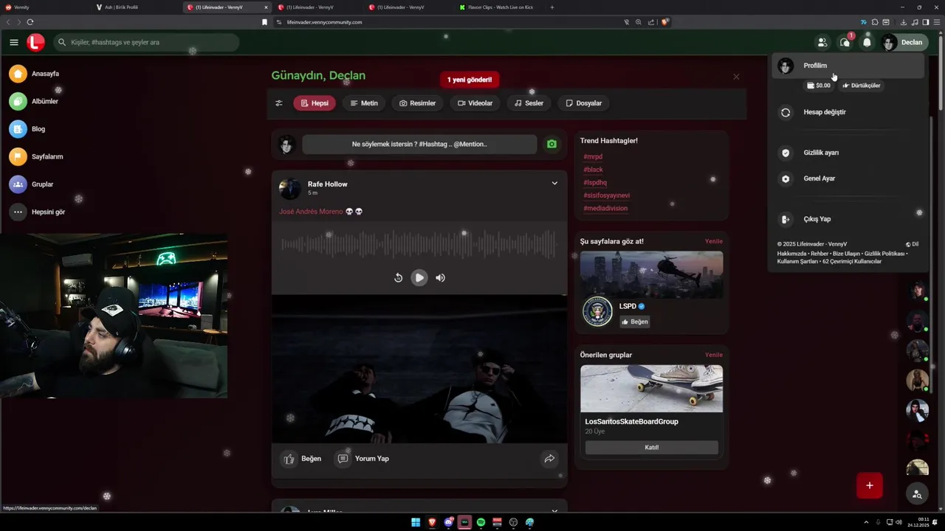Select the Sesler feed filter
The height and width of the screenshot is (531, 945).
click(529, 103)
